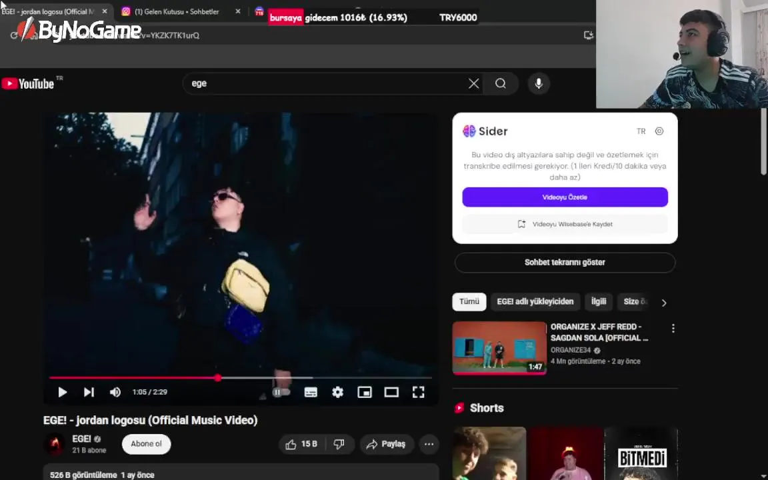Screen dimensions: 768x480
Task: Select the İlgili chip
Action: coord(599,302)
